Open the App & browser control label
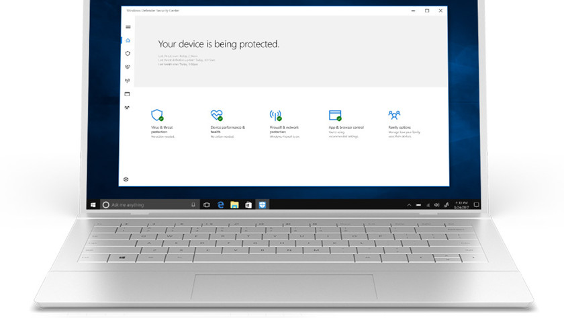 click(346, 127)
